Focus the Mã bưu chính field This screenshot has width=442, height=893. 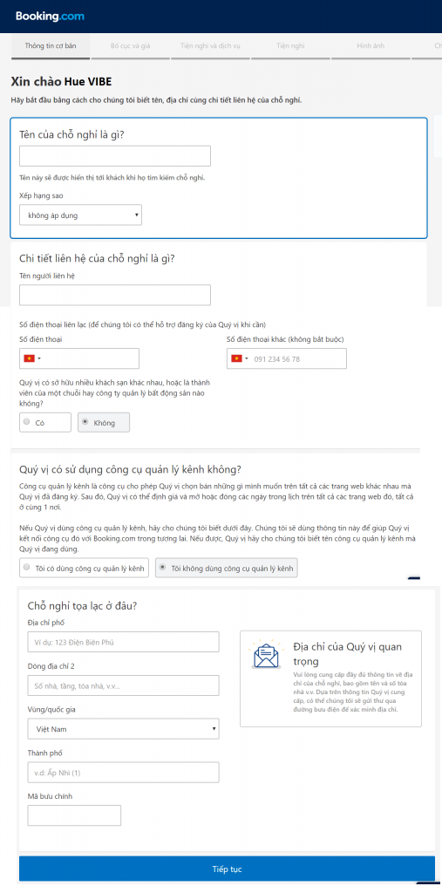[x=74, y=815]
